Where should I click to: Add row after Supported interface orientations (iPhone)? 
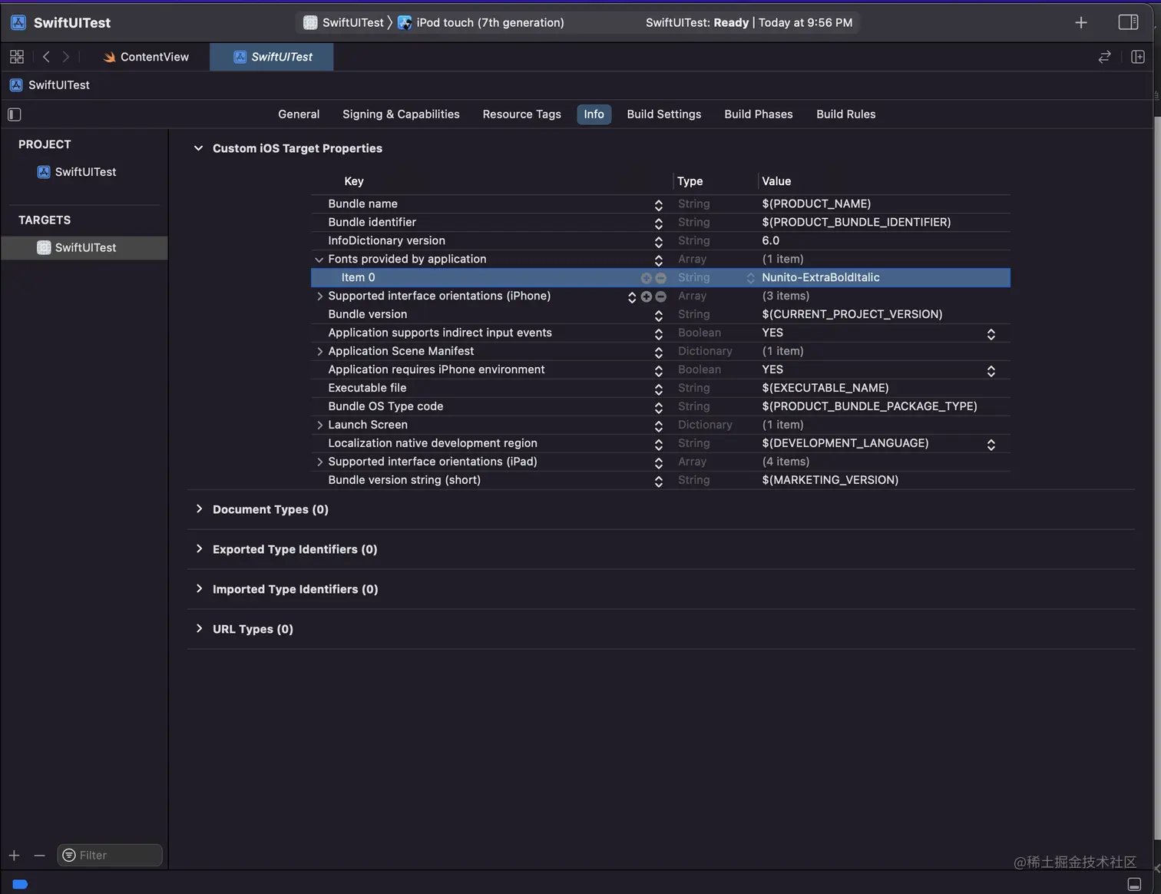[x=647, y=296]
